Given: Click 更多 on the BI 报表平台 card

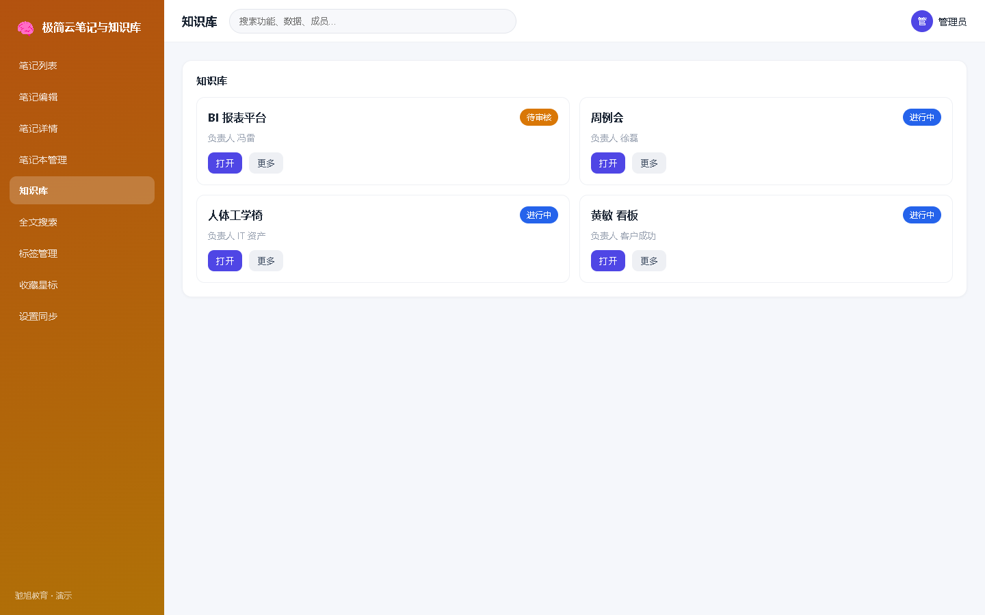Looking at the screenshot, I should click(266, 163).
